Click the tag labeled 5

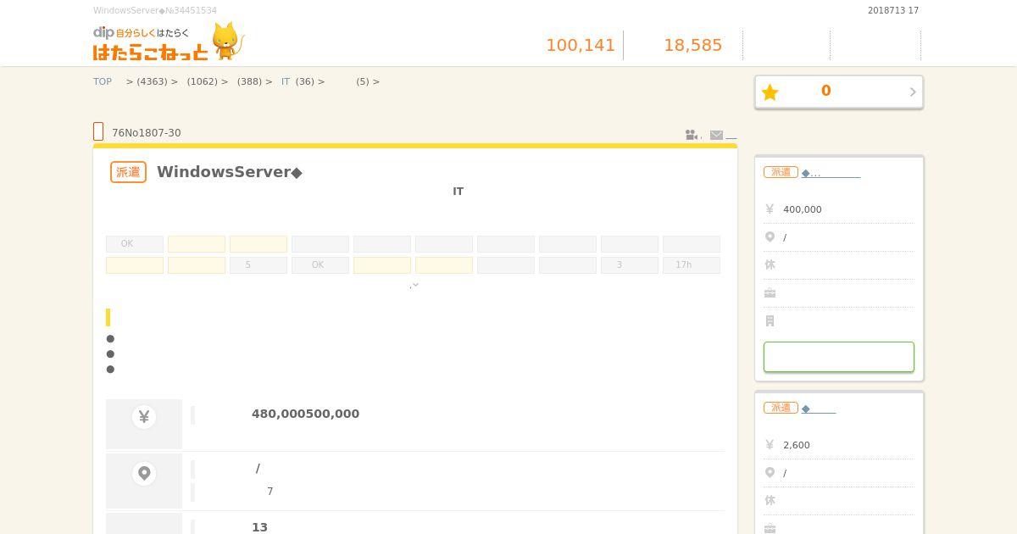click(258, 265)
